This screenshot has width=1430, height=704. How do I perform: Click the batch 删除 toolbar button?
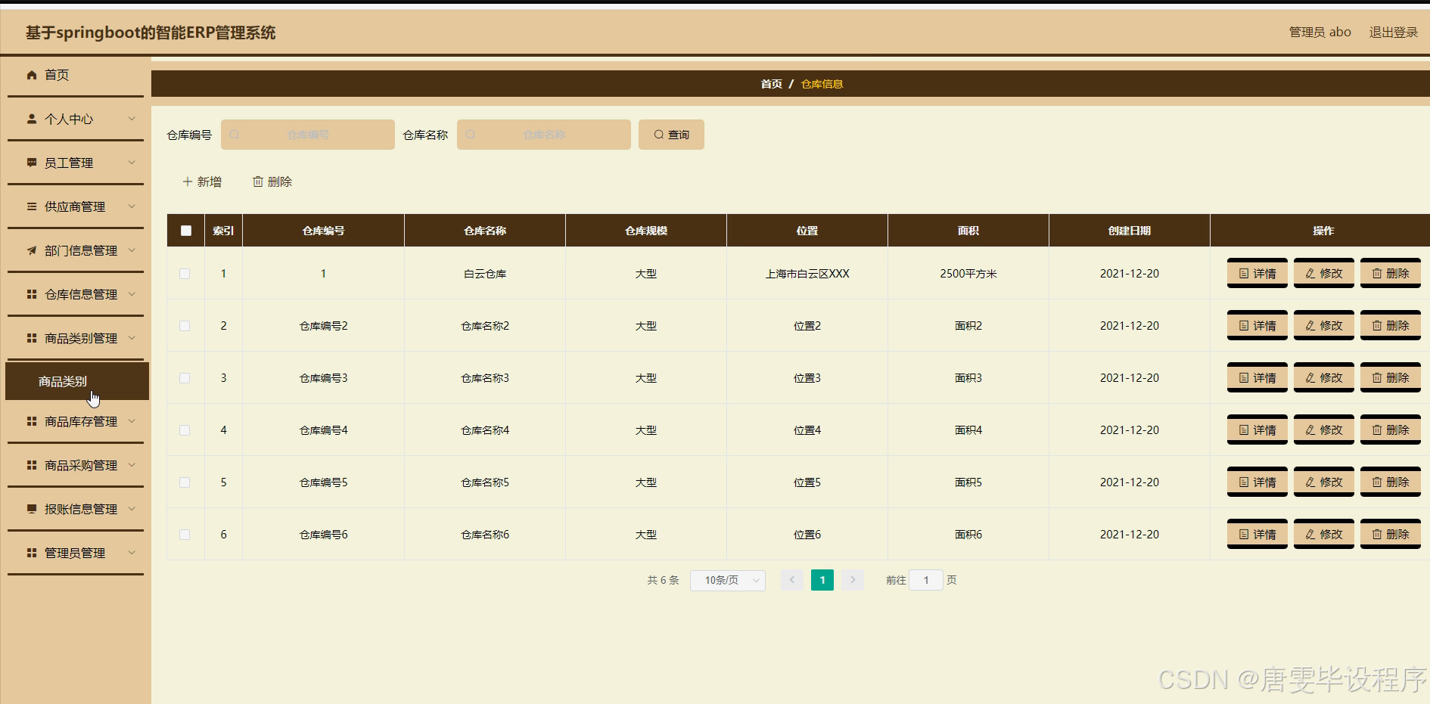click(272, 181)
